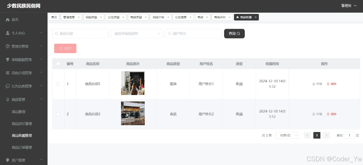Focus the 商品名称 search input
Image resolution: width=363 pixels, height=165 pixels.
(80, 34)
